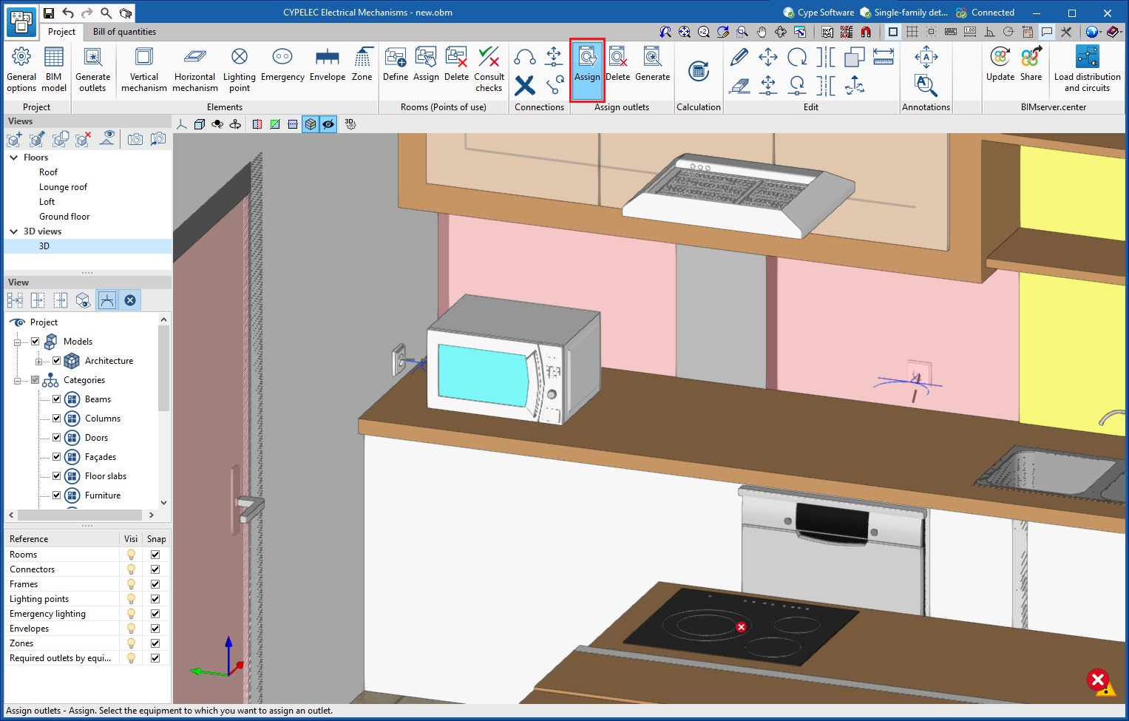
Task: Collapse the Floors tree node
Action: tap(13, 158)
